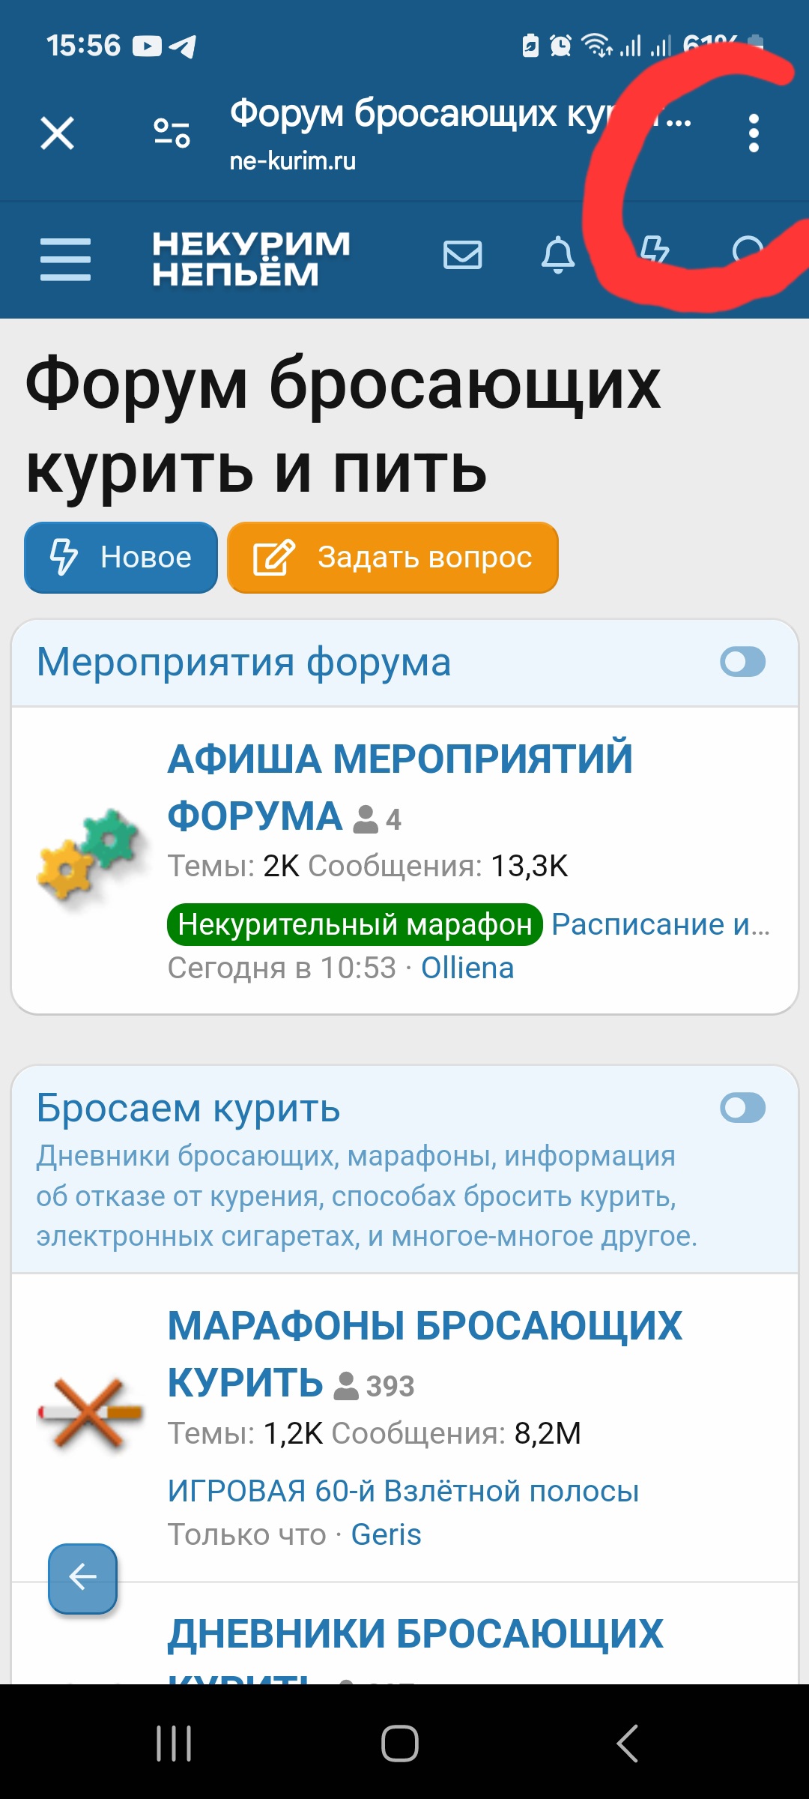Viewport: 809px width, 1799px height.
Task: Tap the floating back arrow button
Action: coord(83,1578)
